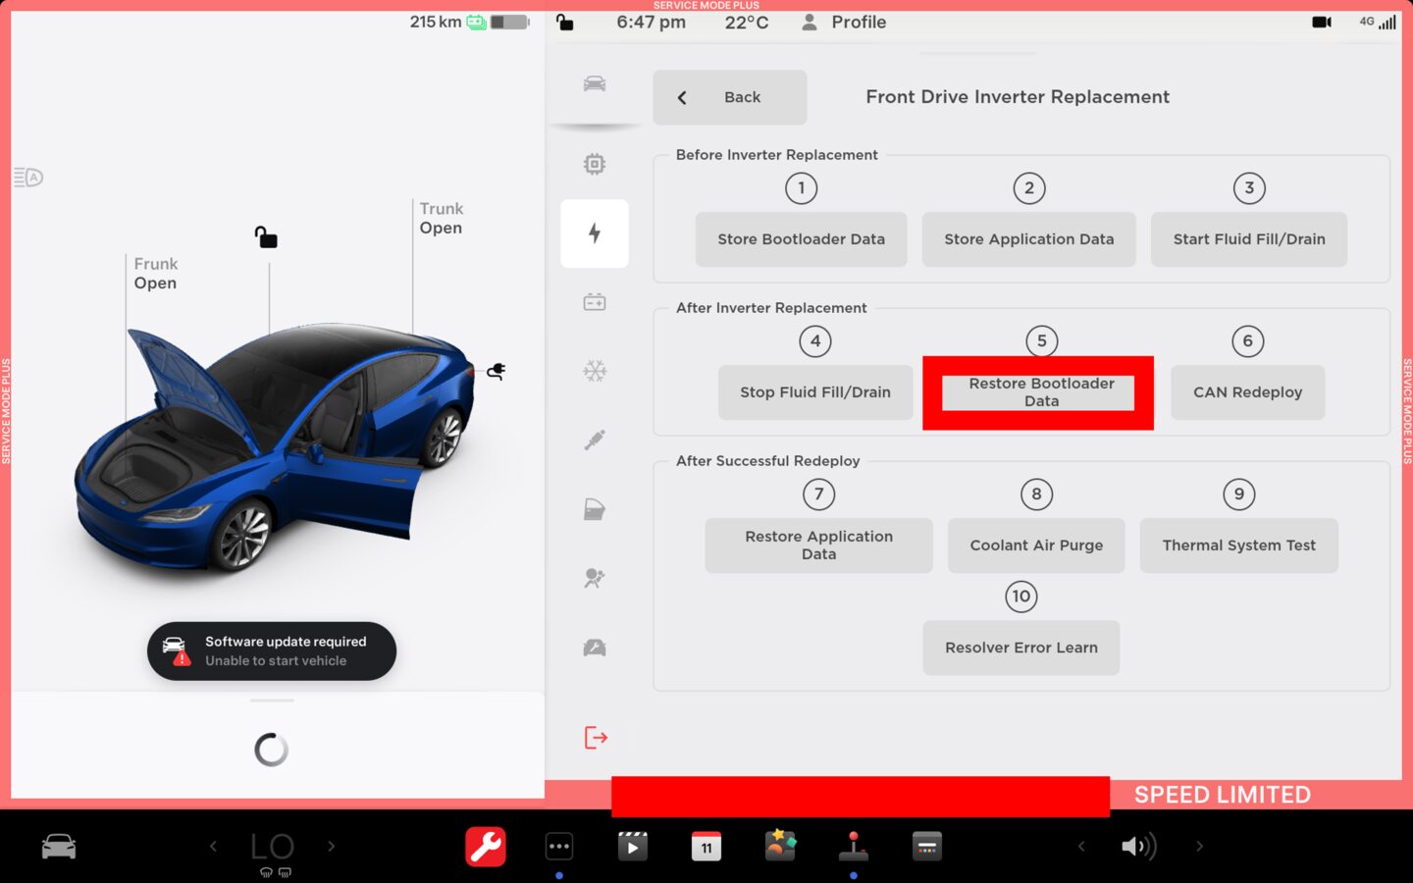
Task: Select the snowflake thermal icon in sidebar
Action: pyautogui.click(x=595, y=371)
